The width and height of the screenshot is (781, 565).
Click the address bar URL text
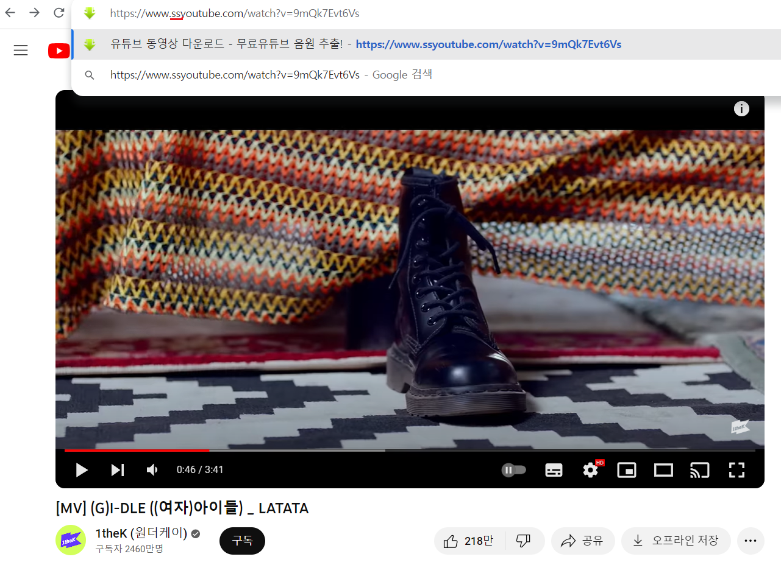[x=235, y=13]
